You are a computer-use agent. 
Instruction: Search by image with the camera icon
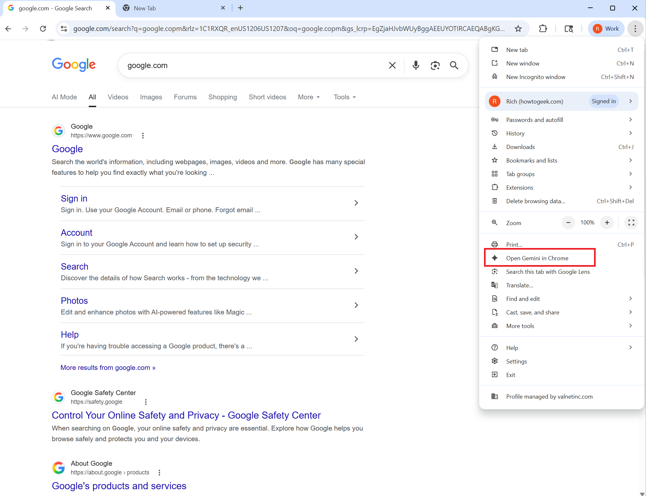(435, 65)
